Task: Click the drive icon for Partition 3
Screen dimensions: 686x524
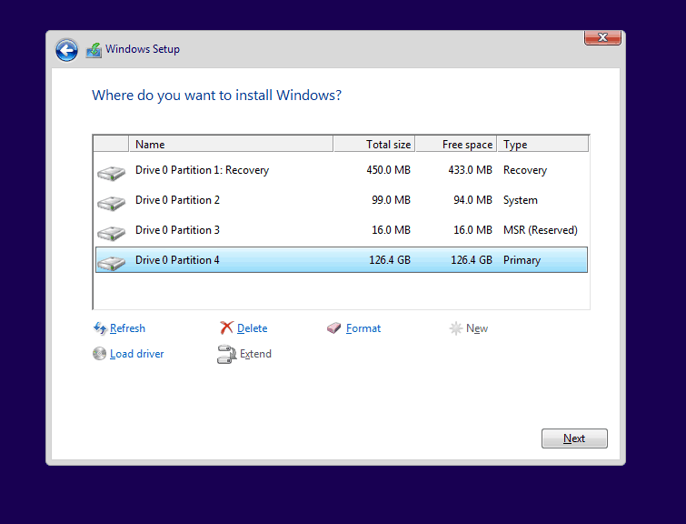Action: pos(111,233)
